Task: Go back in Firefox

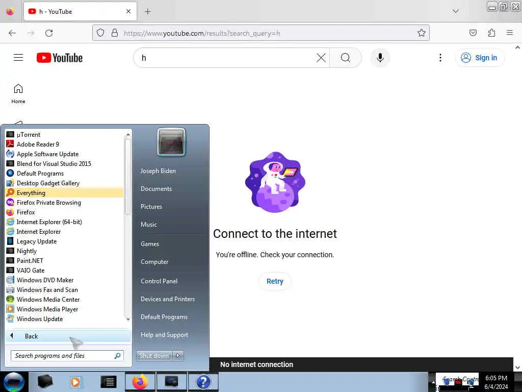Action: [12, 33]
